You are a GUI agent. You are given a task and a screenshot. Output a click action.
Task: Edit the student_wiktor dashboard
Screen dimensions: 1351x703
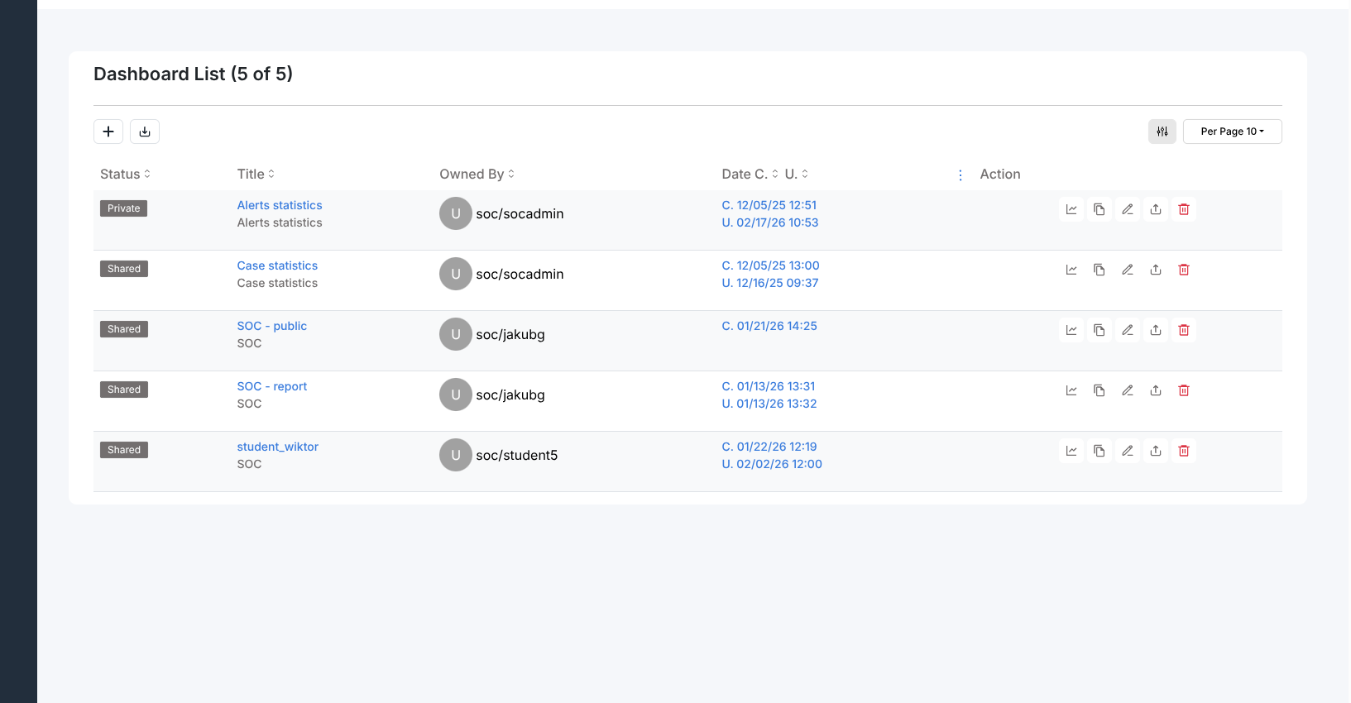(1128, 451)
